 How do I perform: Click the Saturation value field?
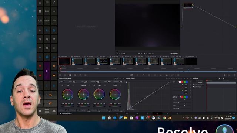(99, 110)
